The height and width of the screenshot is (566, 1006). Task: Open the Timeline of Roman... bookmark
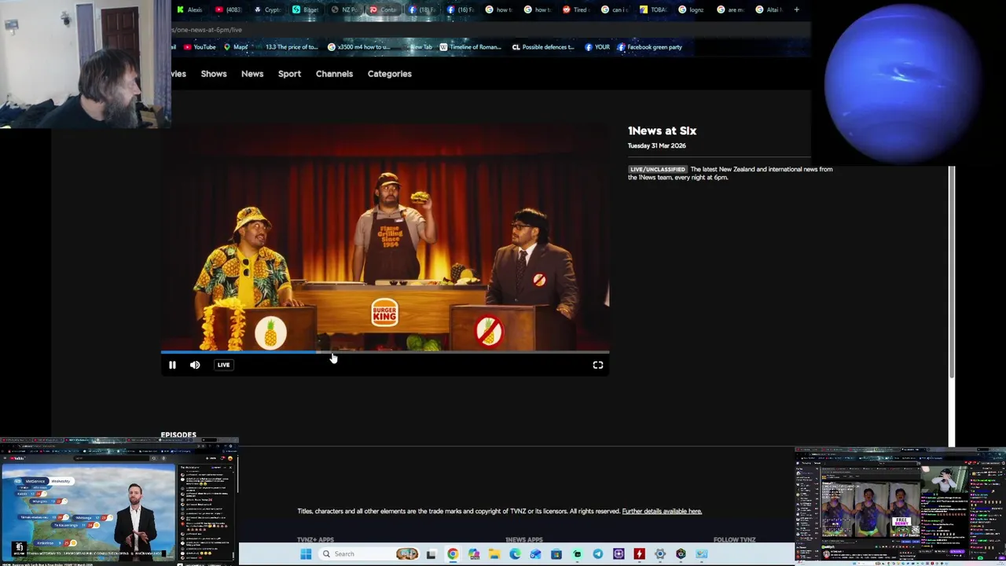(470, 47)
